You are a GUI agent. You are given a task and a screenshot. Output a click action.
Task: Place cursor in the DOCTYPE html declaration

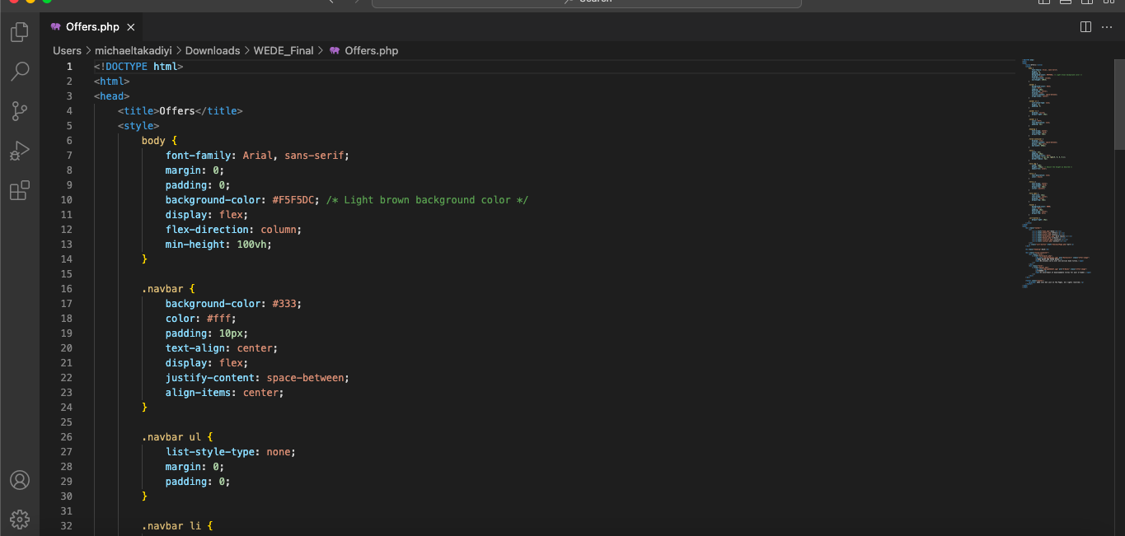pyautogui.click(x=138, y=67)
